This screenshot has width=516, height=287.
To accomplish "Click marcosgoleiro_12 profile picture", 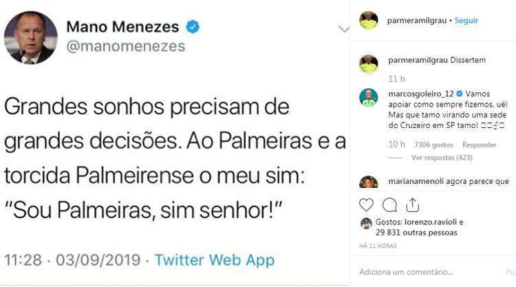I will click(x=369, y=97).
